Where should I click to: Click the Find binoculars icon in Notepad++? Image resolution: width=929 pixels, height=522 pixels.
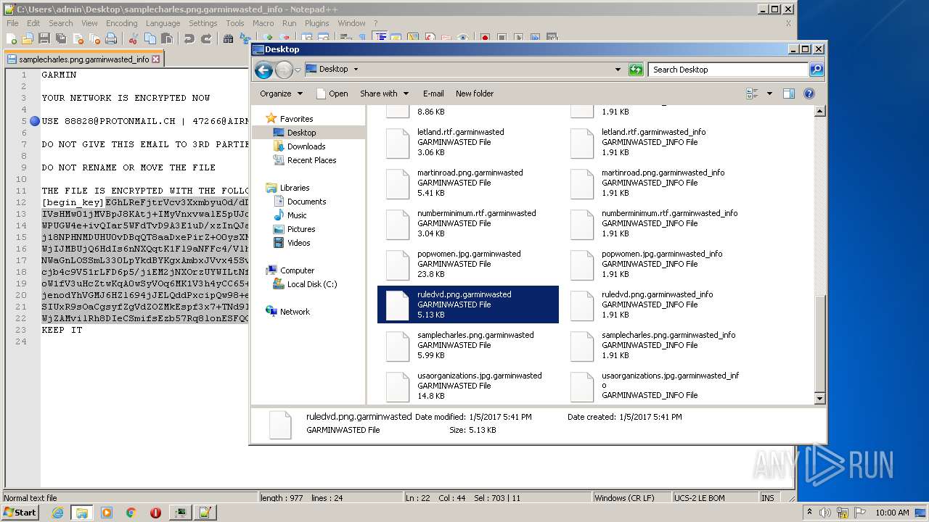point(228,38)
